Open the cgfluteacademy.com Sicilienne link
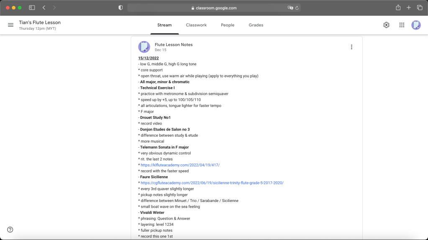 tap(212, 183)
